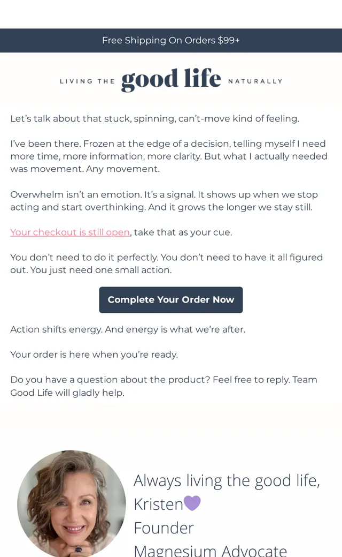Click the 'Your order is here when you're ready' line
The height and width of the screenshot is (557, 342).
point(94,355)
